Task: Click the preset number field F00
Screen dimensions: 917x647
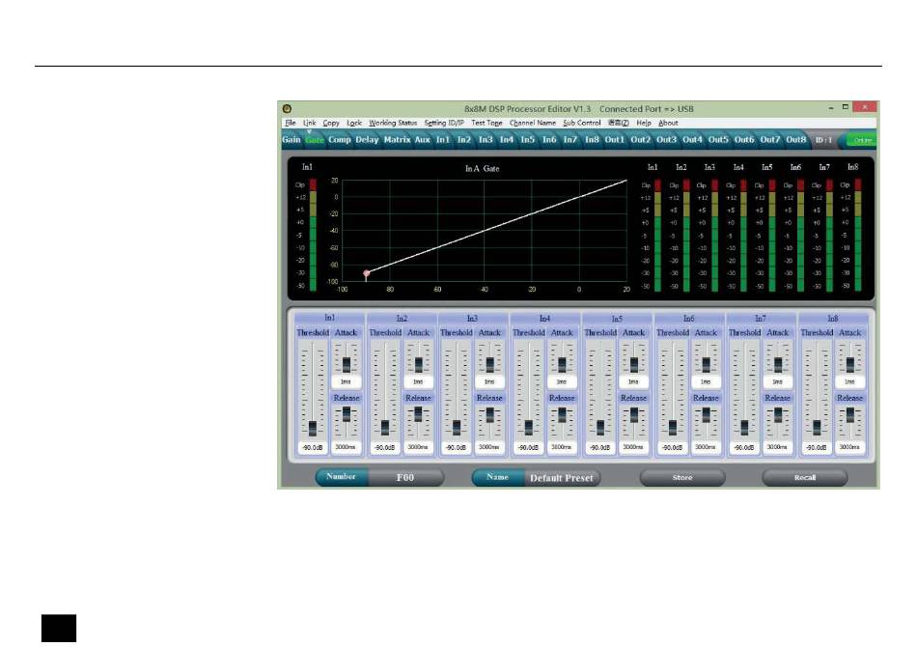Action: pyautogui.click(x=405, y=477)
